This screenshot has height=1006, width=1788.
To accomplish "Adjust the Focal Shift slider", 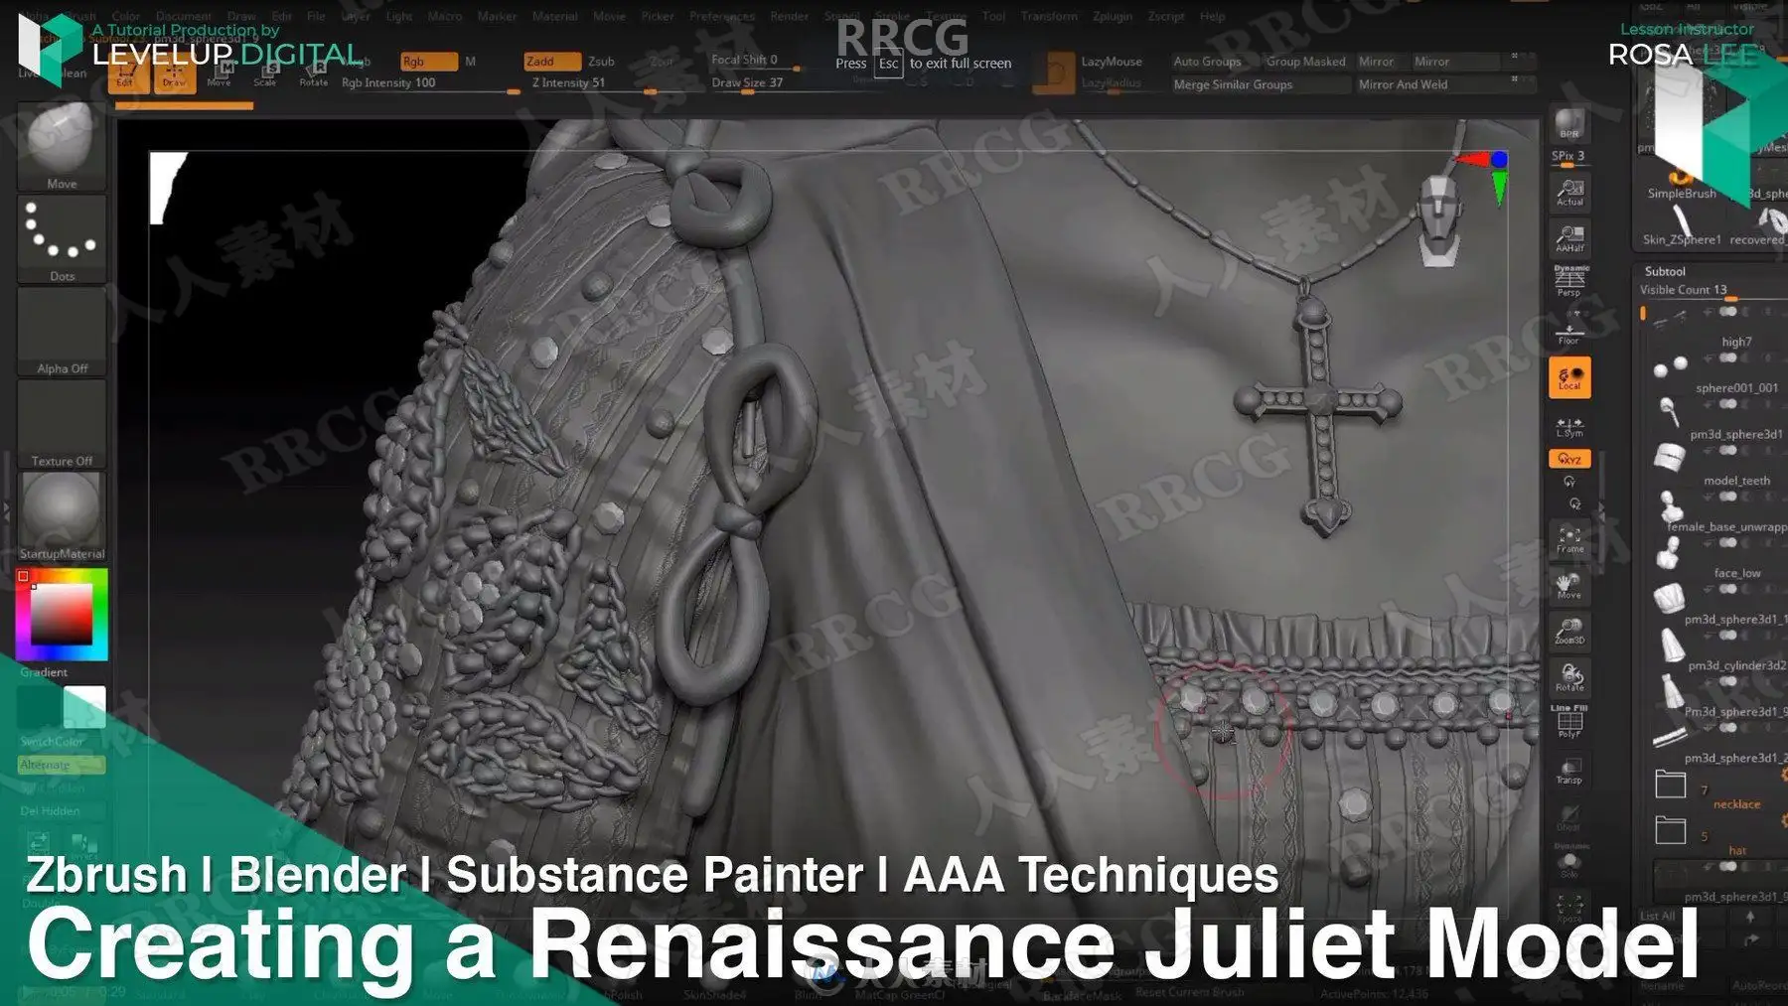I will (x=755, y=60).
